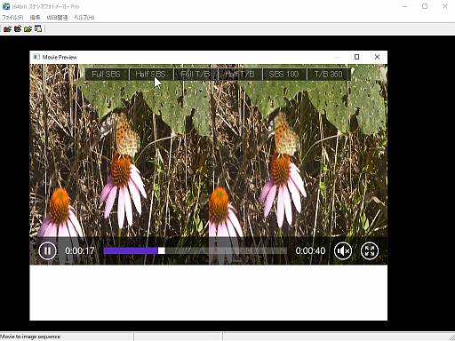Click the red and dark folder toolbar icon
Image resolution: width=455 pixels, height=341 pixels.
click(x=18, y=29)
